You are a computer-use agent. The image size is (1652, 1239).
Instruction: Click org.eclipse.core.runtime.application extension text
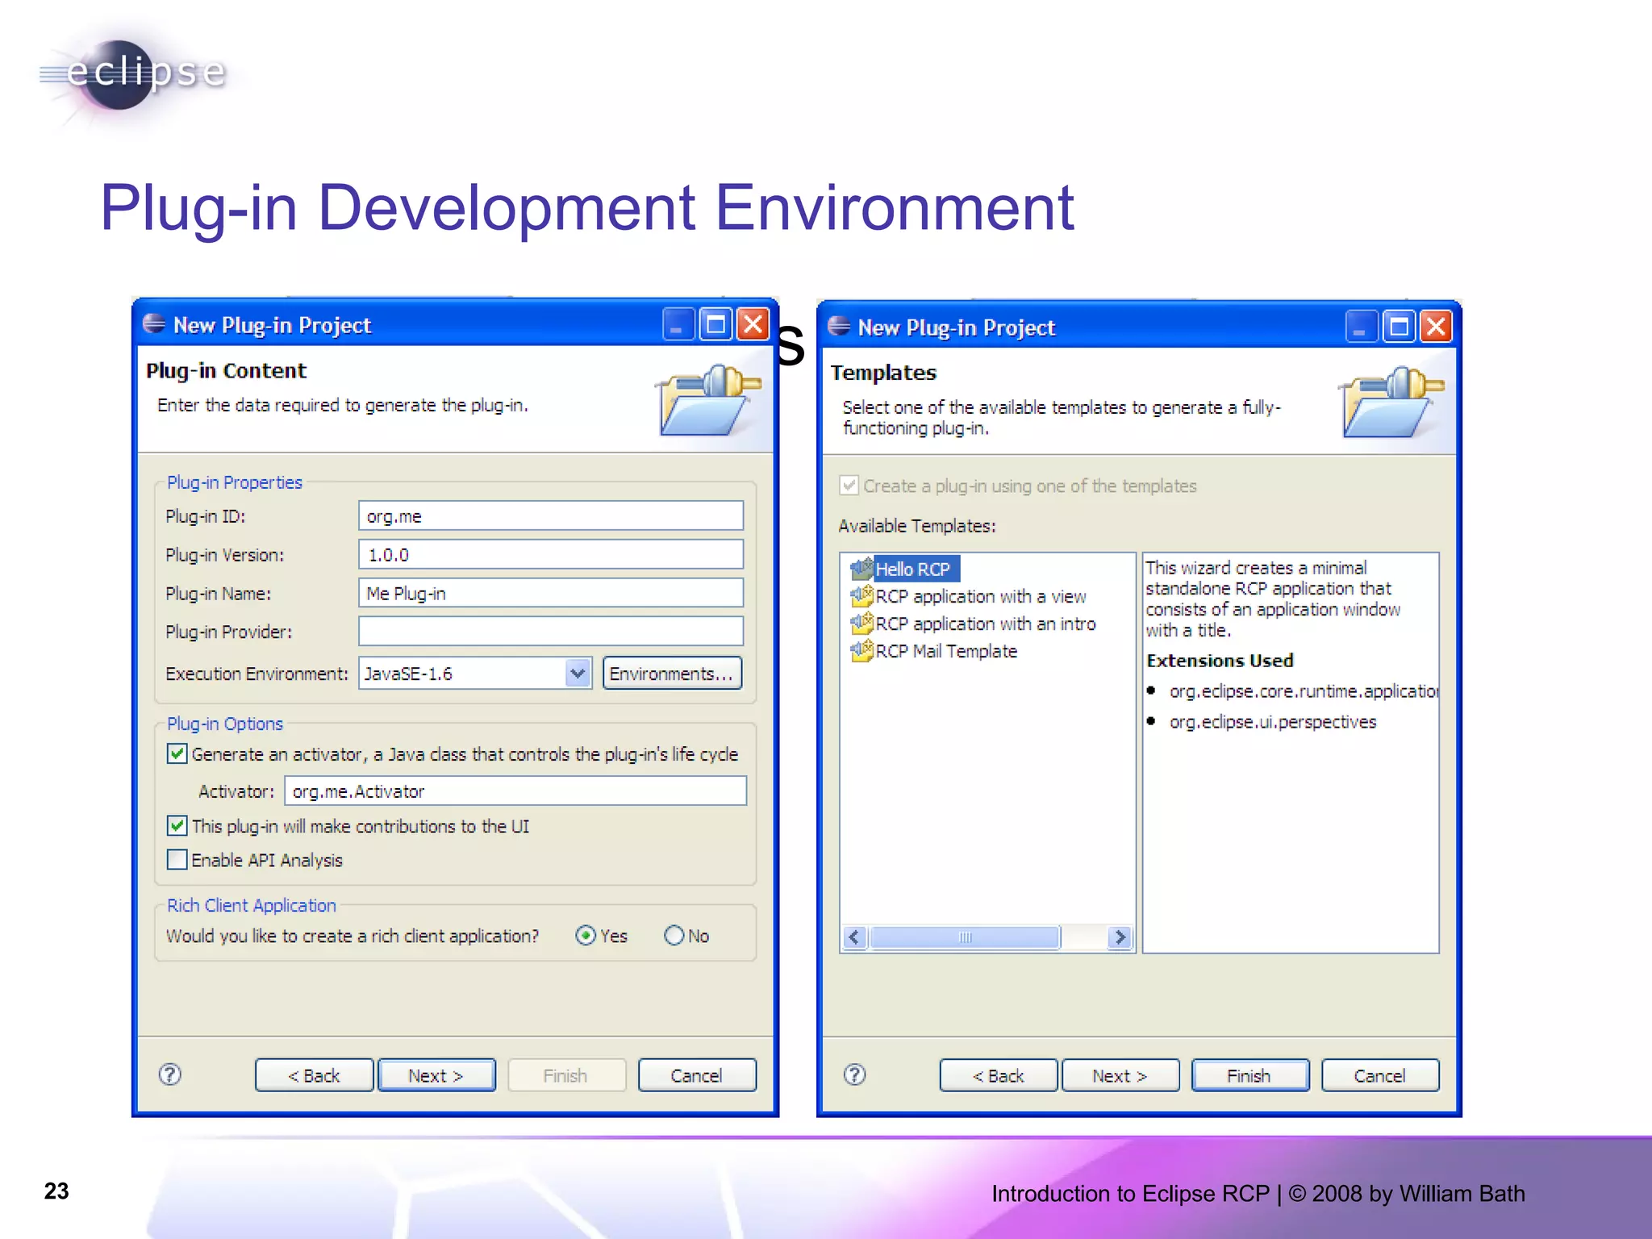click(1304, 691)
